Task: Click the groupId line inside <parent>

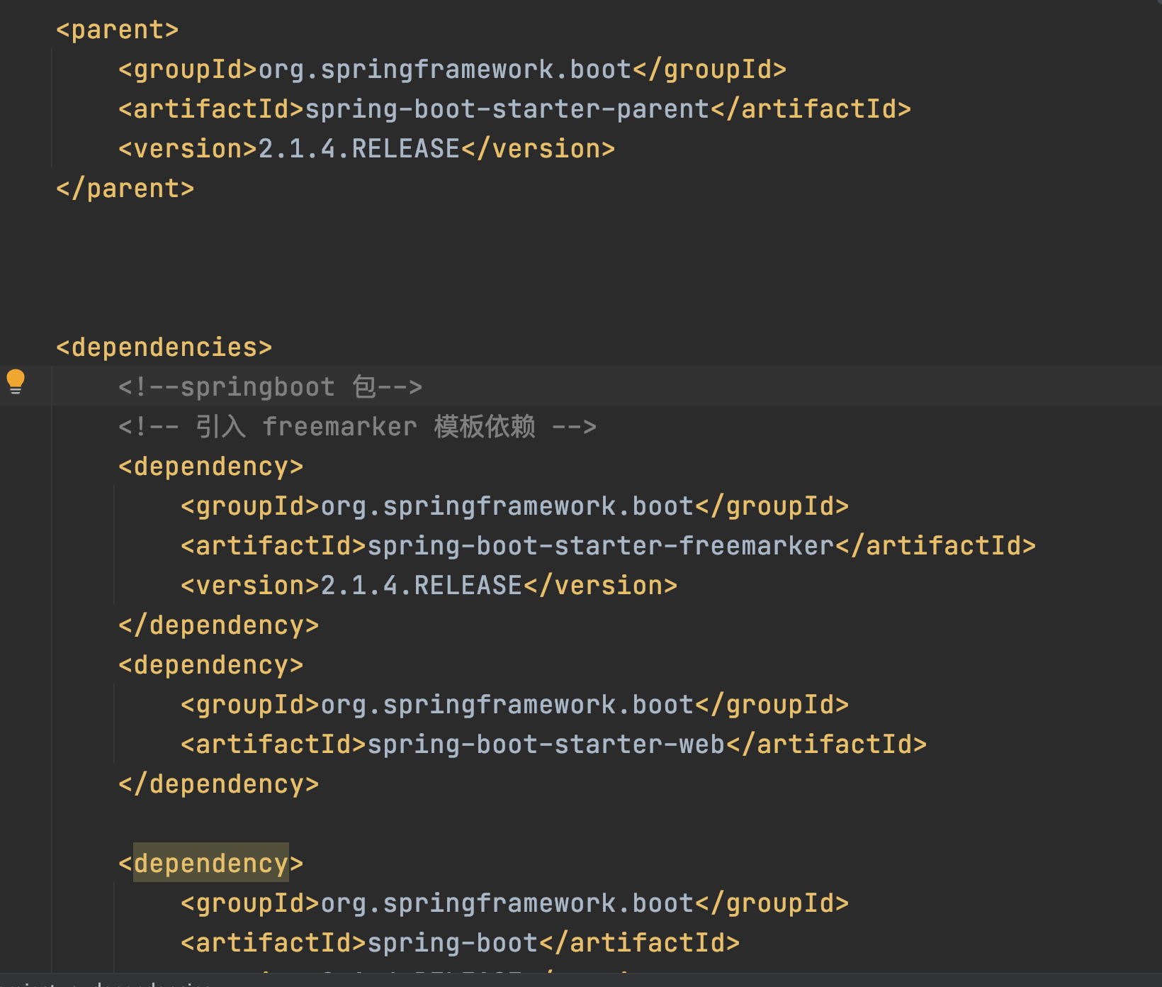Action: coord(453,69)
